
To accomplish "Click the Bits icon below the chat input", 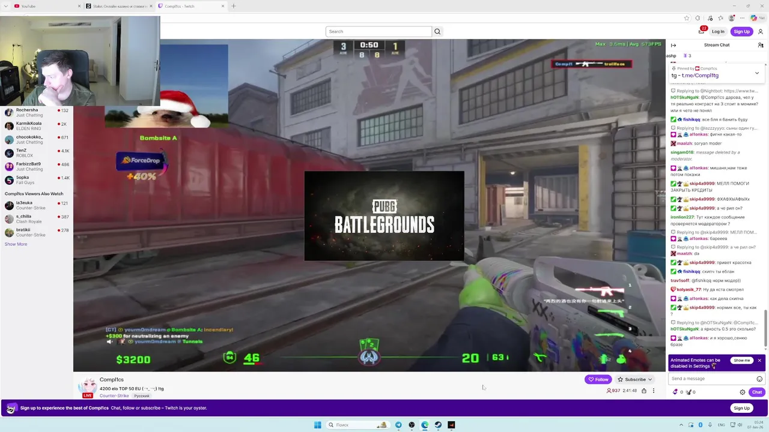I will pos(675,392).
